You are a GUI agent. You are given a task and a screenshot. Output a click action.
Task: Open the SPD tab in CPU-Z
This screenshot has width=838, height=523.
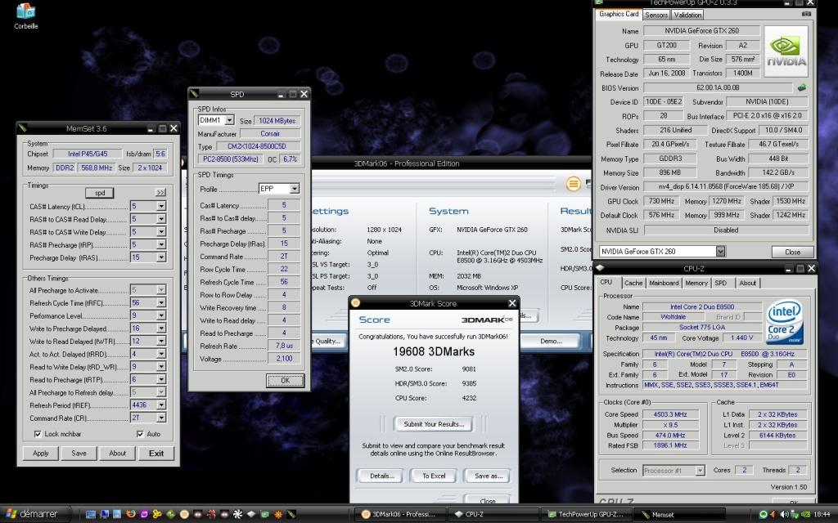[720, 283]
